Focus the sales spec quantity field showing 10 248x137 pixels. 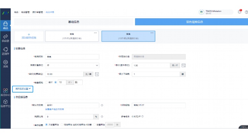click(x=62, y=82)
